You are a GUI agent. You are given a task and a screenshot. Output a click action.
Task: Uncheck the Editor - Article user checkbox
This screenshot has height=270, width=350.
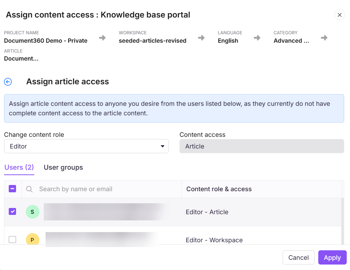(x=12, y=211)
